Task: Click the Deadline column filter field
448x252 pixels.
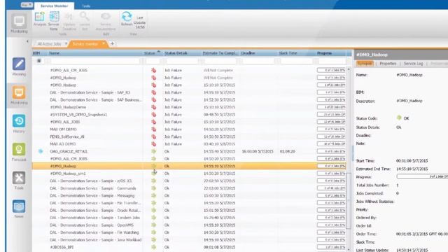Action: [x=258, y=61]
